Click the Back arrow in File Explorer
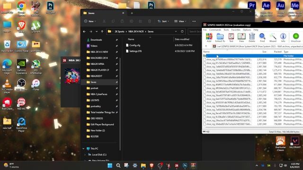303x170 pixels. click(84, 32)
